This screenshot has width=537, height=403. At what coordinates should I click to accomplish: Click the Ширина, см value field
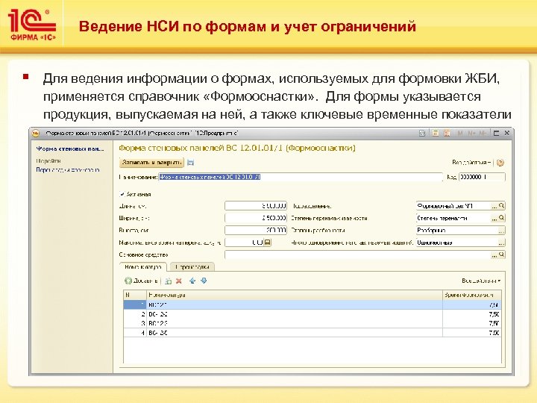click(256, 218)
